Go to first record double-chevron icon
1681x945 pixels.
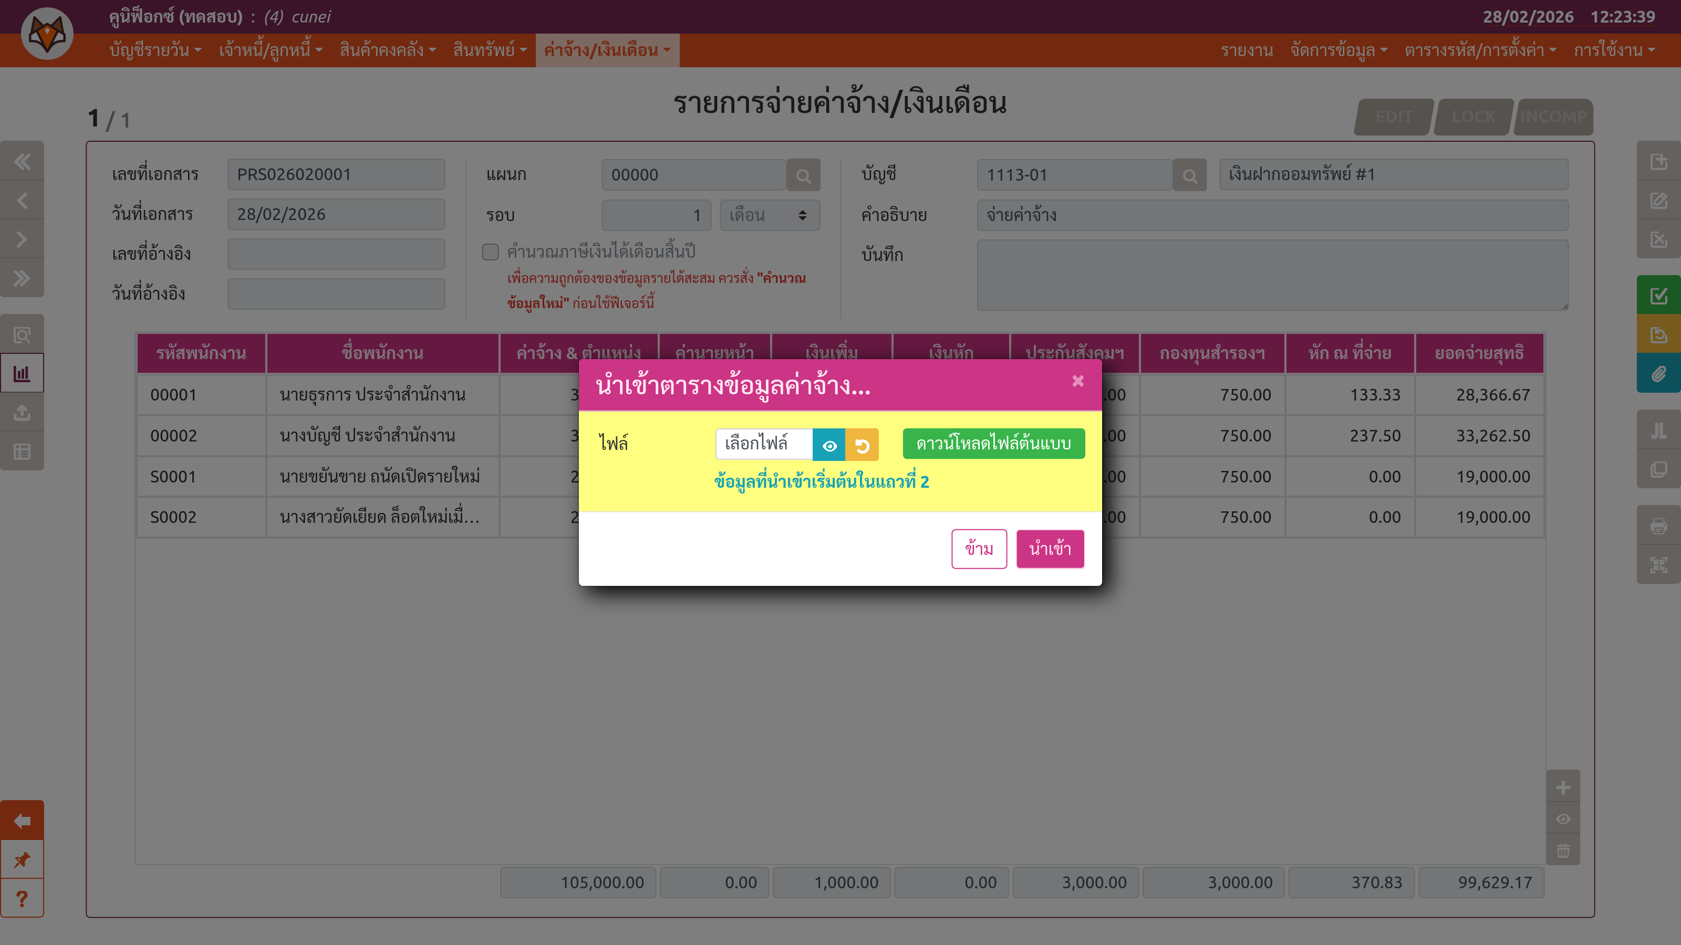point(22,161)
